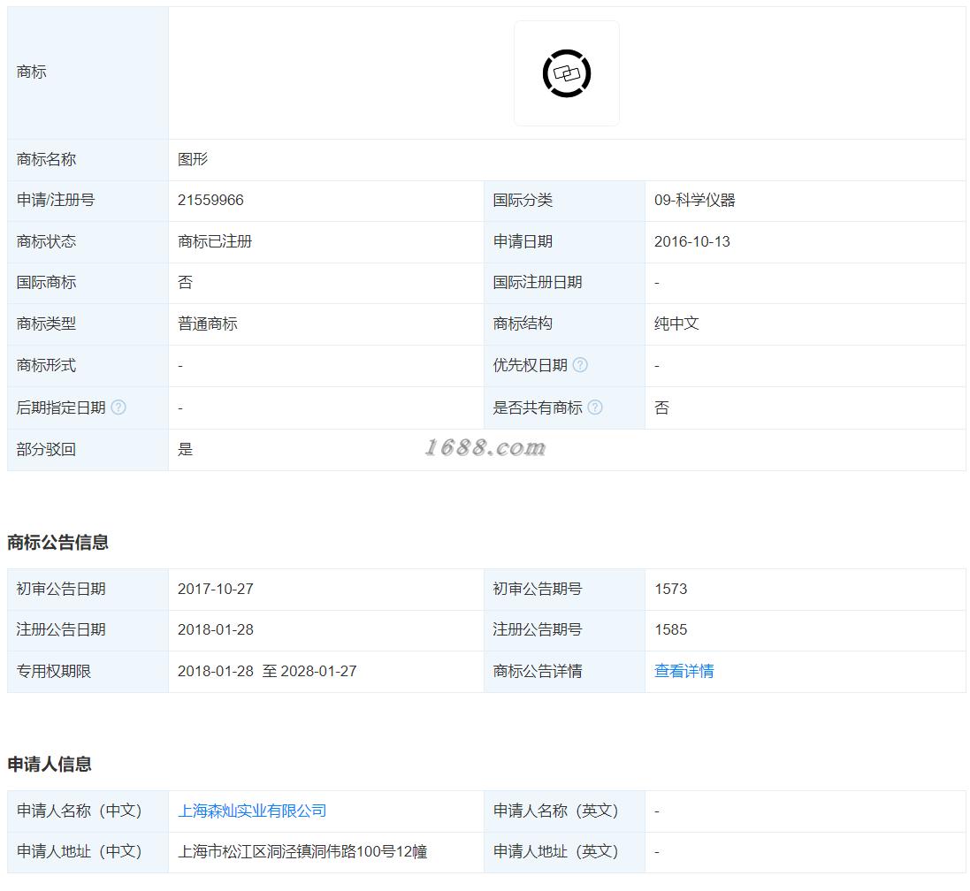Select trademark name value 图形
This screenshot has width=970, height=891.
[x=193, y=159]
